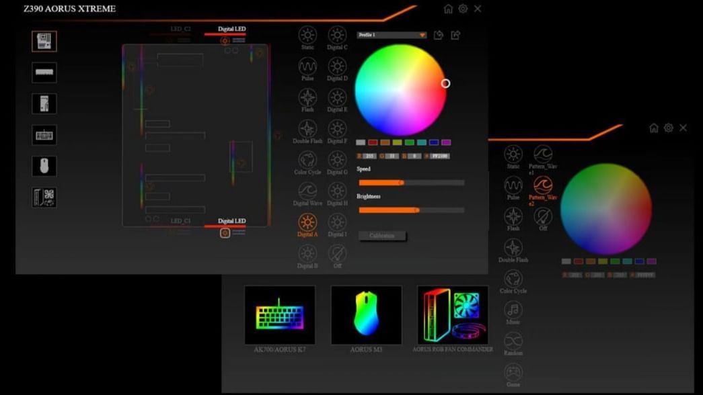Select the Random effect
Image resolution: width=703 pixels, height=395 pixels.
513,341
